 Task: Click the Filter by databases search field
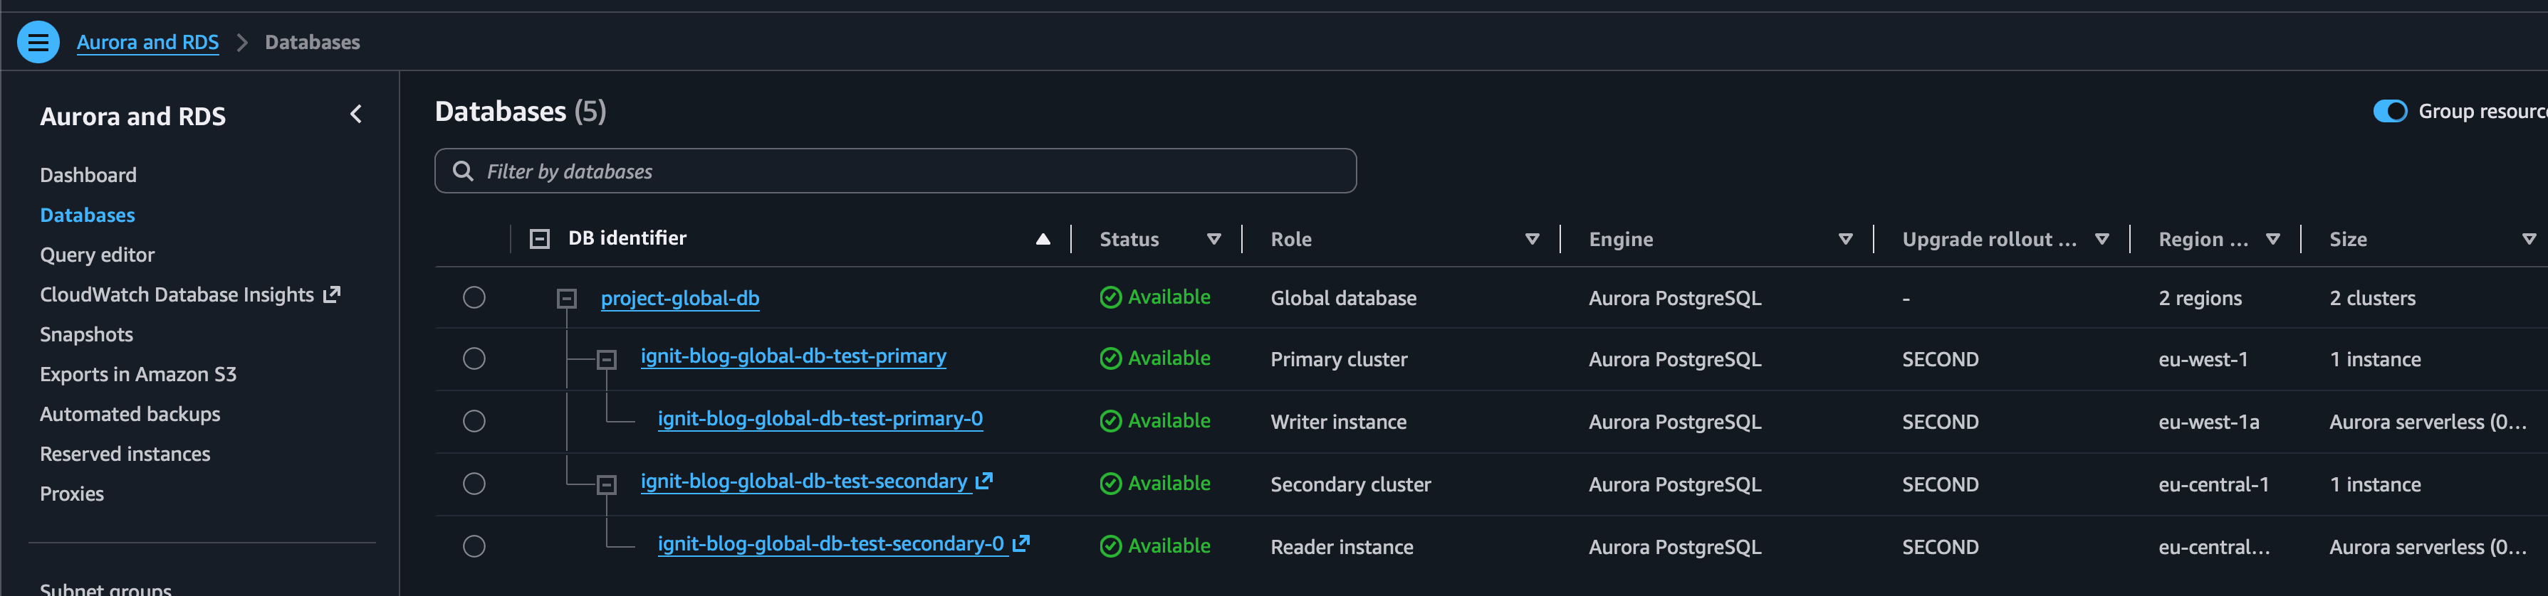tap(895, 171)
